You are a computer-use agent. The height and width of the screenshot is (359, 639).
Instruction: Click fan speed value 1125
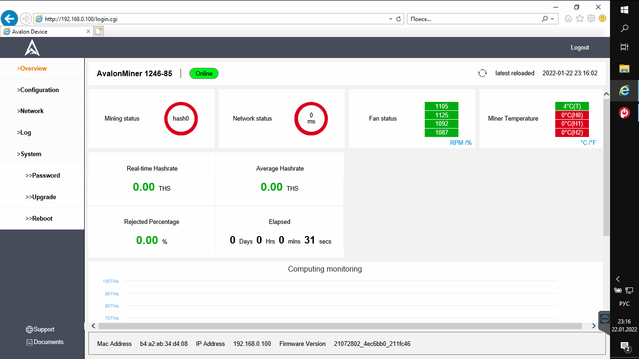pyautogui.click(x=442, y=115)
